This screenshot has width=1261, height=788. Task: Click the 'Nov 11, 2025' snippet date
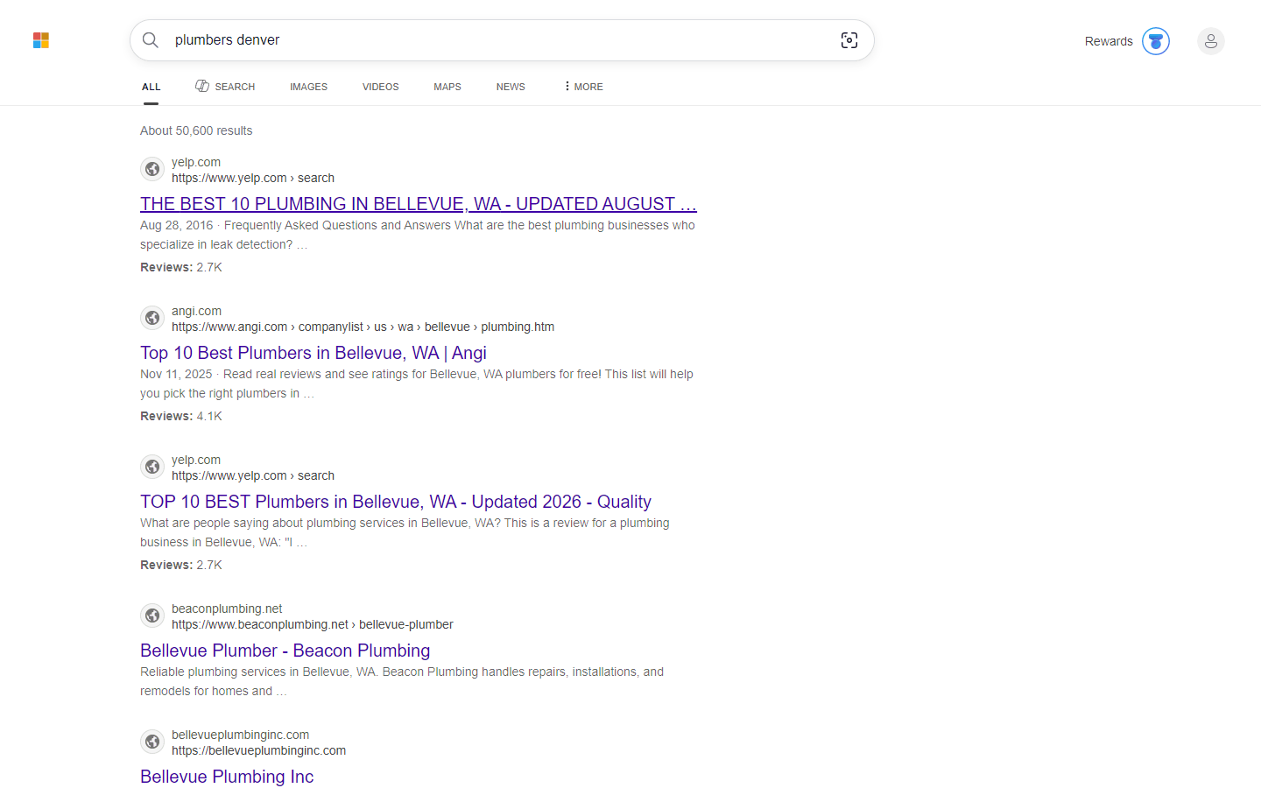pos(176,374)
